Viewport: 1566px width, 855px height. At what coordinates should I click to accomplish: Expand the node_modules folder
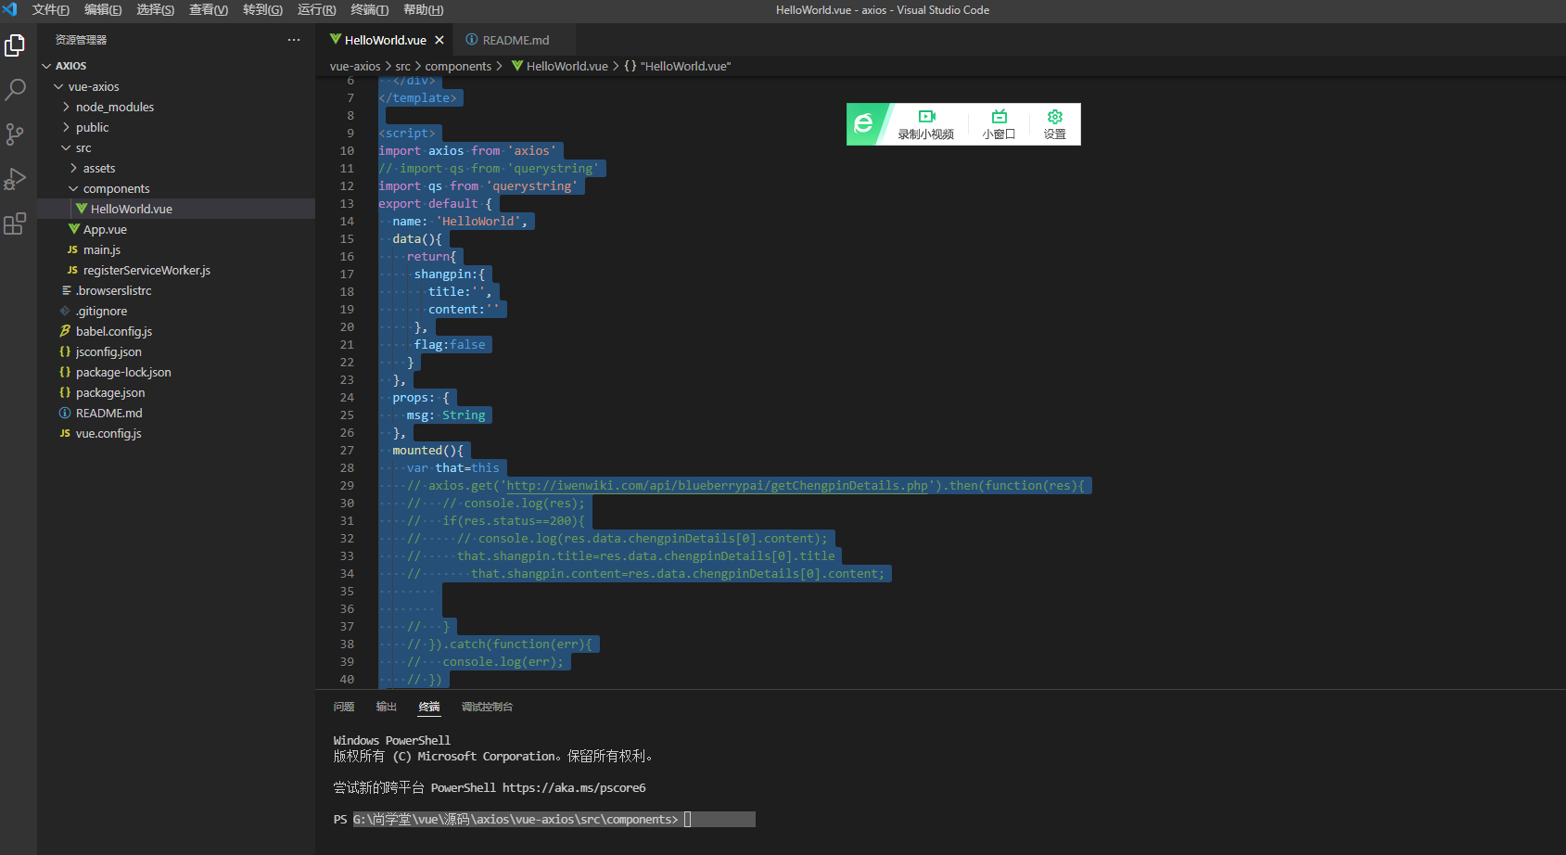[67, 107]
